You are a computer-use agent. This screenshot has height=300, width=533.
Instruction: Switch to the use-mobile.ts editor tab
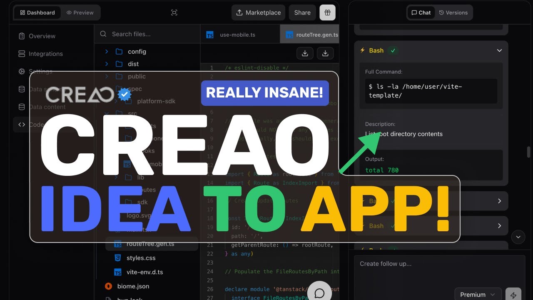coord(240,35)
